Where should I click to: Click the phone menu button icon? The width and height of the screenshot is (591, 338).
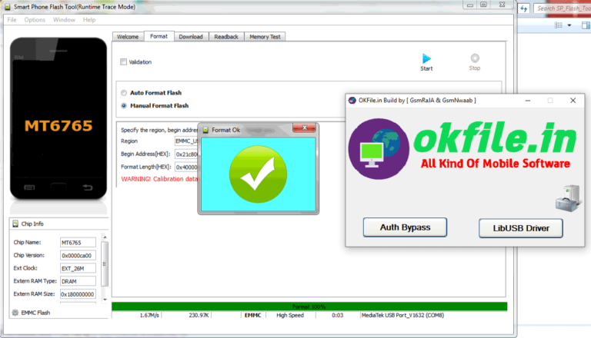point(29,187)
